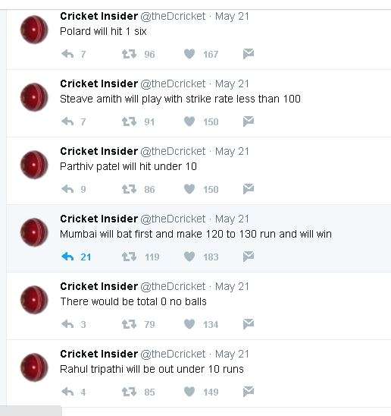
Task: Click the cricket ball avatar on the Steave amith tweet
Action: pos(34,97)
